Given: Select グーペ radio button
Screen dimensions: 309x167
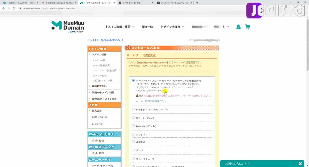Looking at the screenshot, I should click(x=133, y=150).
